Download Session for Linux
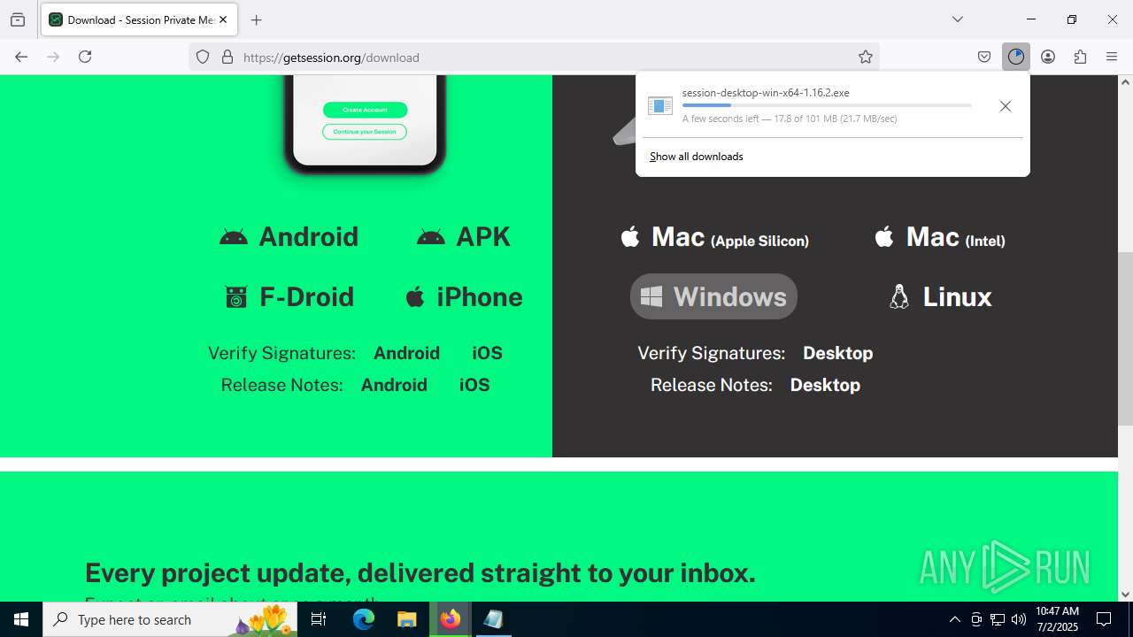This screenshot has height=637, width=1133. [x=939, y=296]
